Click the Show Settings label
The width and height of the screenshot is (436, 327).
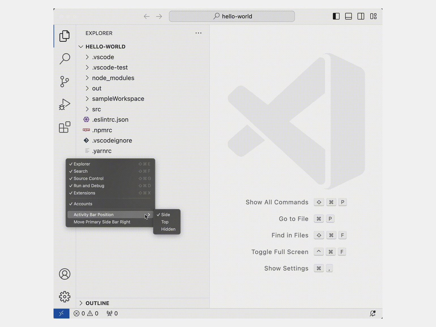point(286,268)
